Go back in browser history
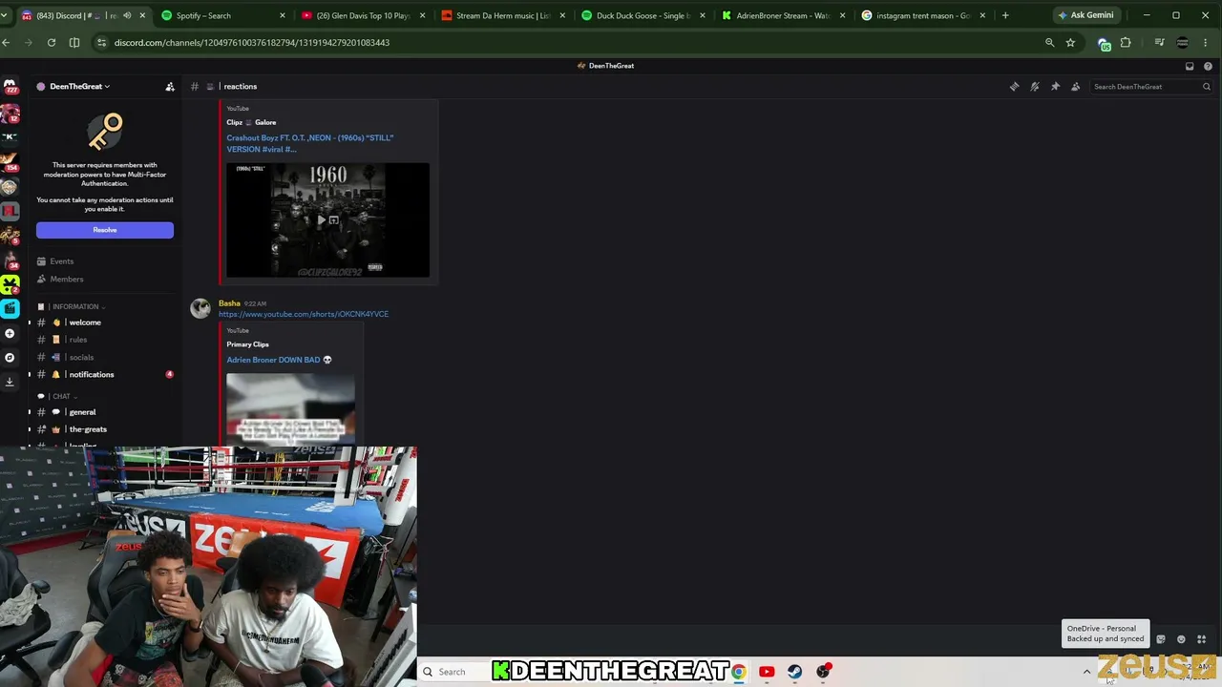 pos(7,42)
